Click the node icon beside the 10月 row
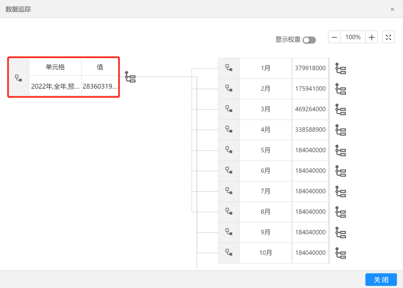The width and height of the screenshot is (403, 288). (x=229, y=252)
